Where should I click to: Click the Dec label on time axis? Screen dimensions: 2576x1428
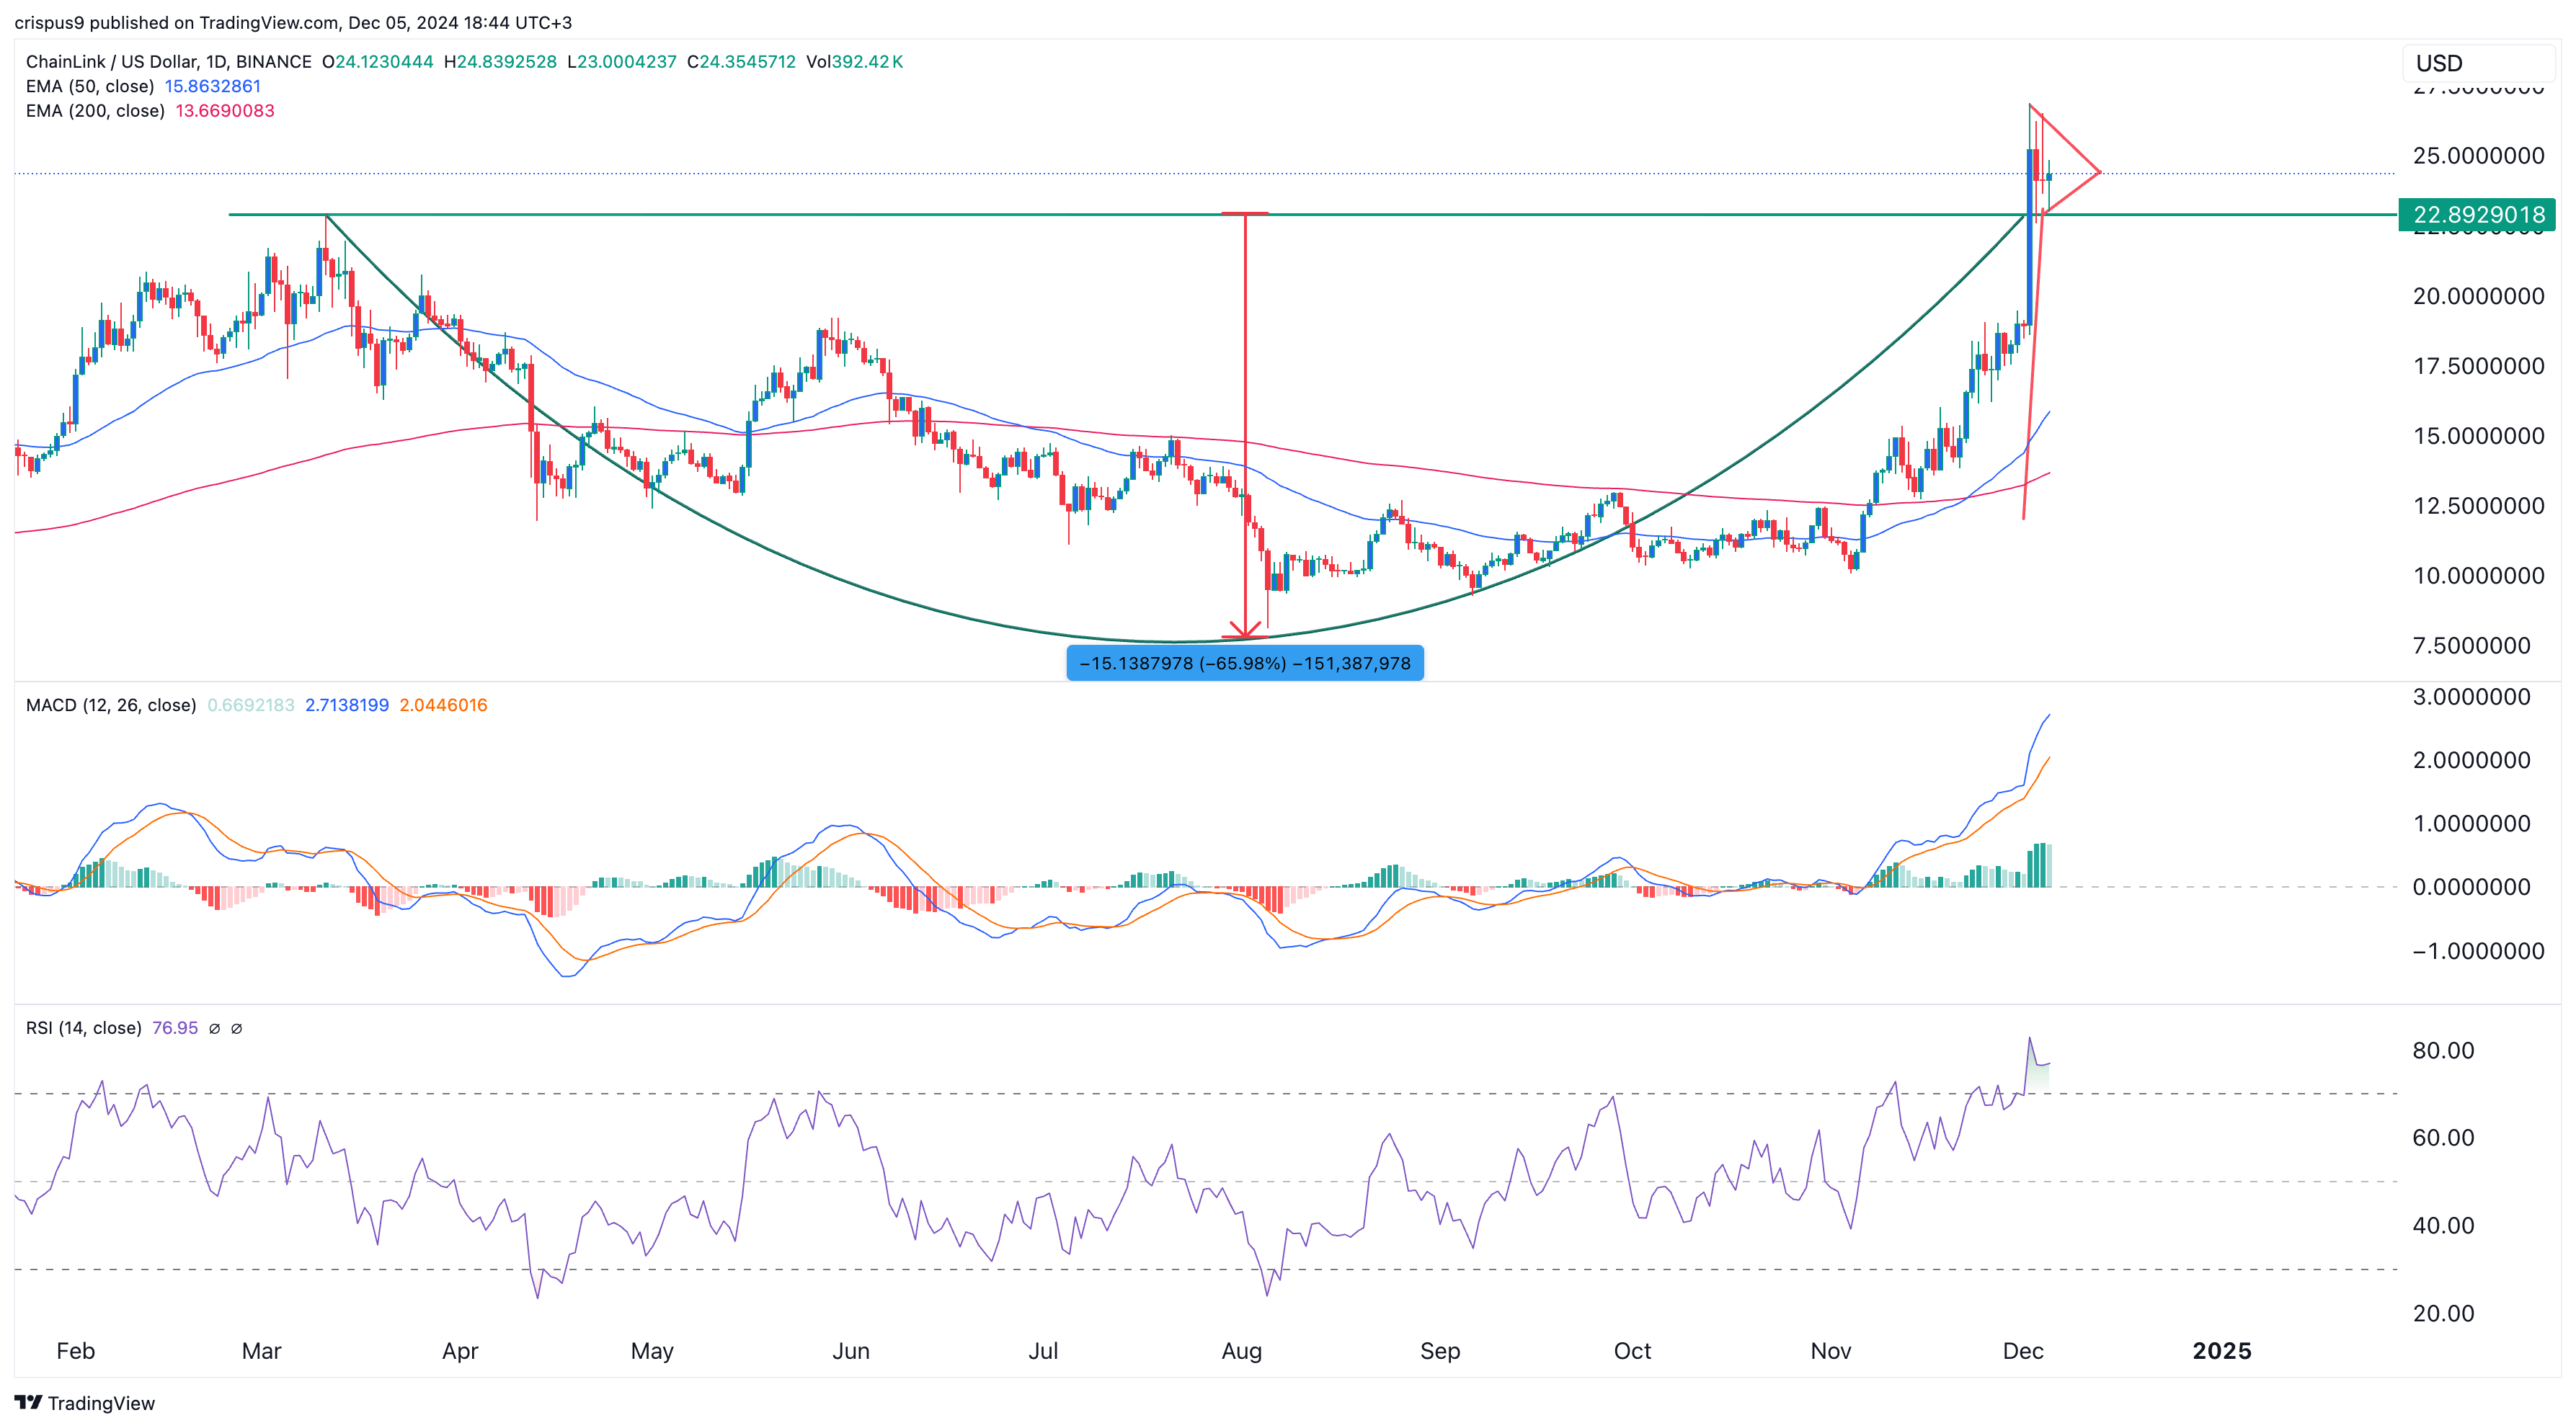[2024, 1352]
